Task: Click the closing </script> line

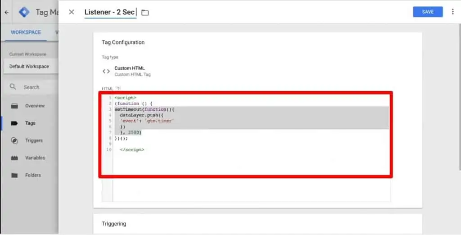Action: click(x=132, y=150)
